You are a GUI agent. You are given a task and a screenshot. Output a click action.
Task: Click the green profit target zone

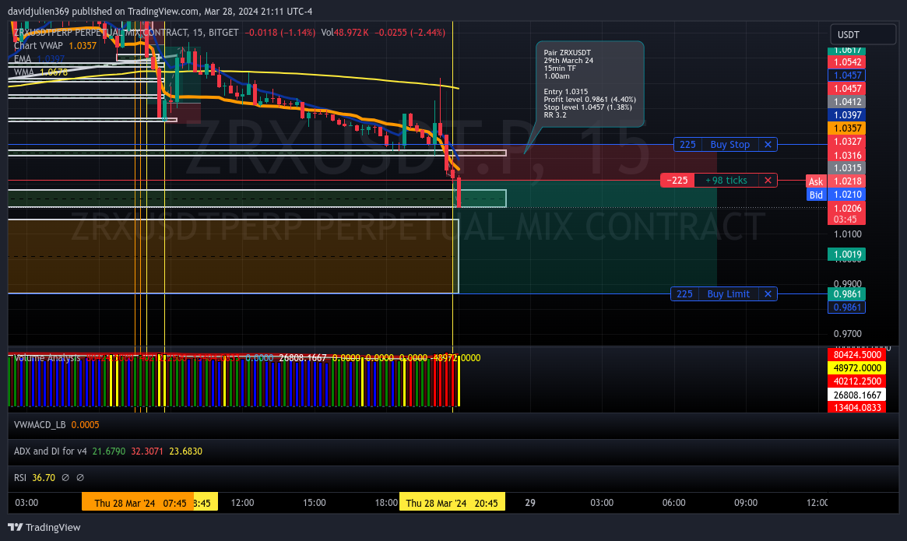coord(588,237)
